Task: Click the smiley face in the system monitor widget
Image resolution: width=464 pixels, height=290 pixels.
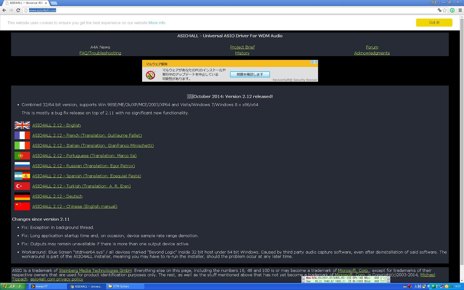Action: pos(383,279)
